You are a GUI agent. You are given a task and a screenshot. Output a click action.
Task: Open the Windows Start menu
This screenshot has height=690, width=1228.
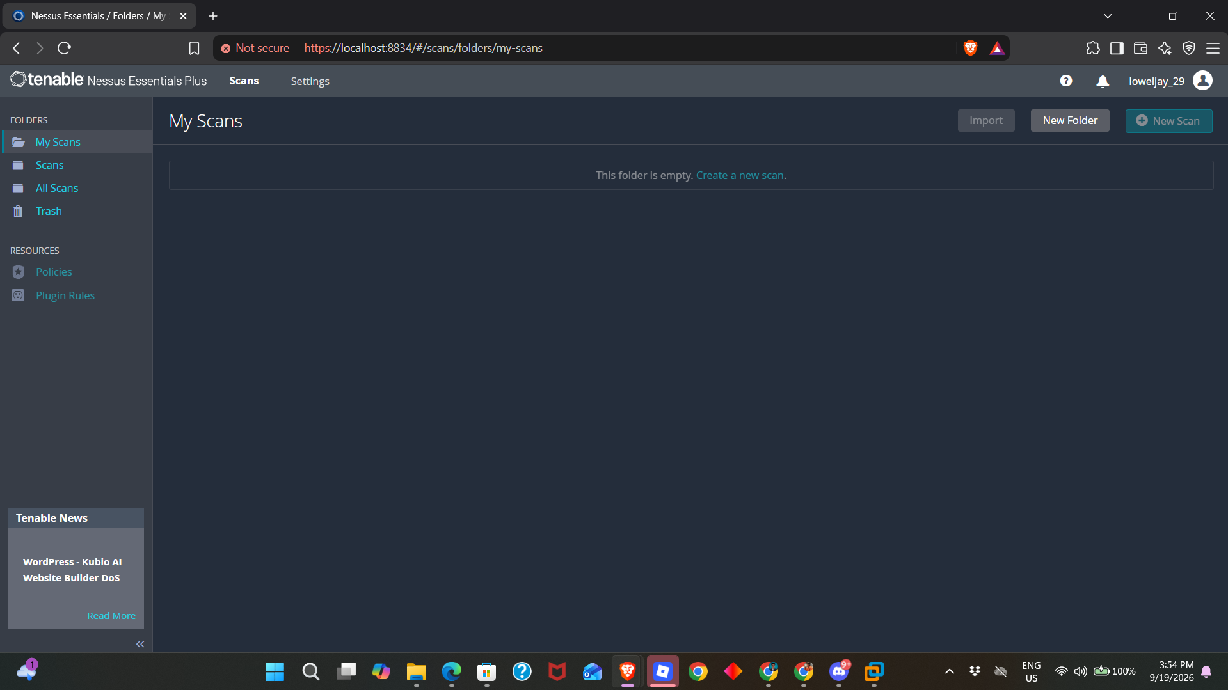coord(275,671)
